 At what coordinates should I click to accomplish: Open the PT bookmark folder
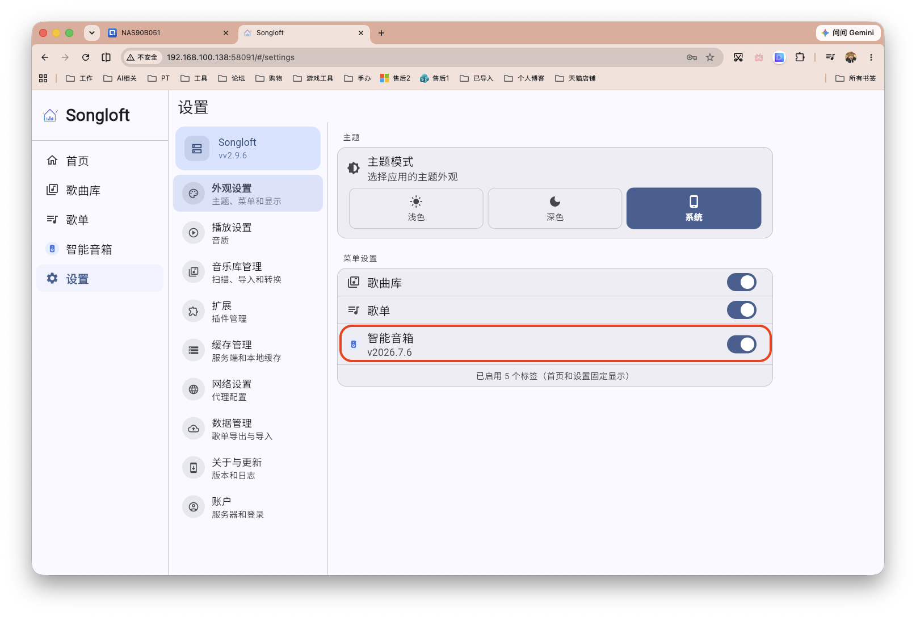pyautogui.click(x=159, y=78)
